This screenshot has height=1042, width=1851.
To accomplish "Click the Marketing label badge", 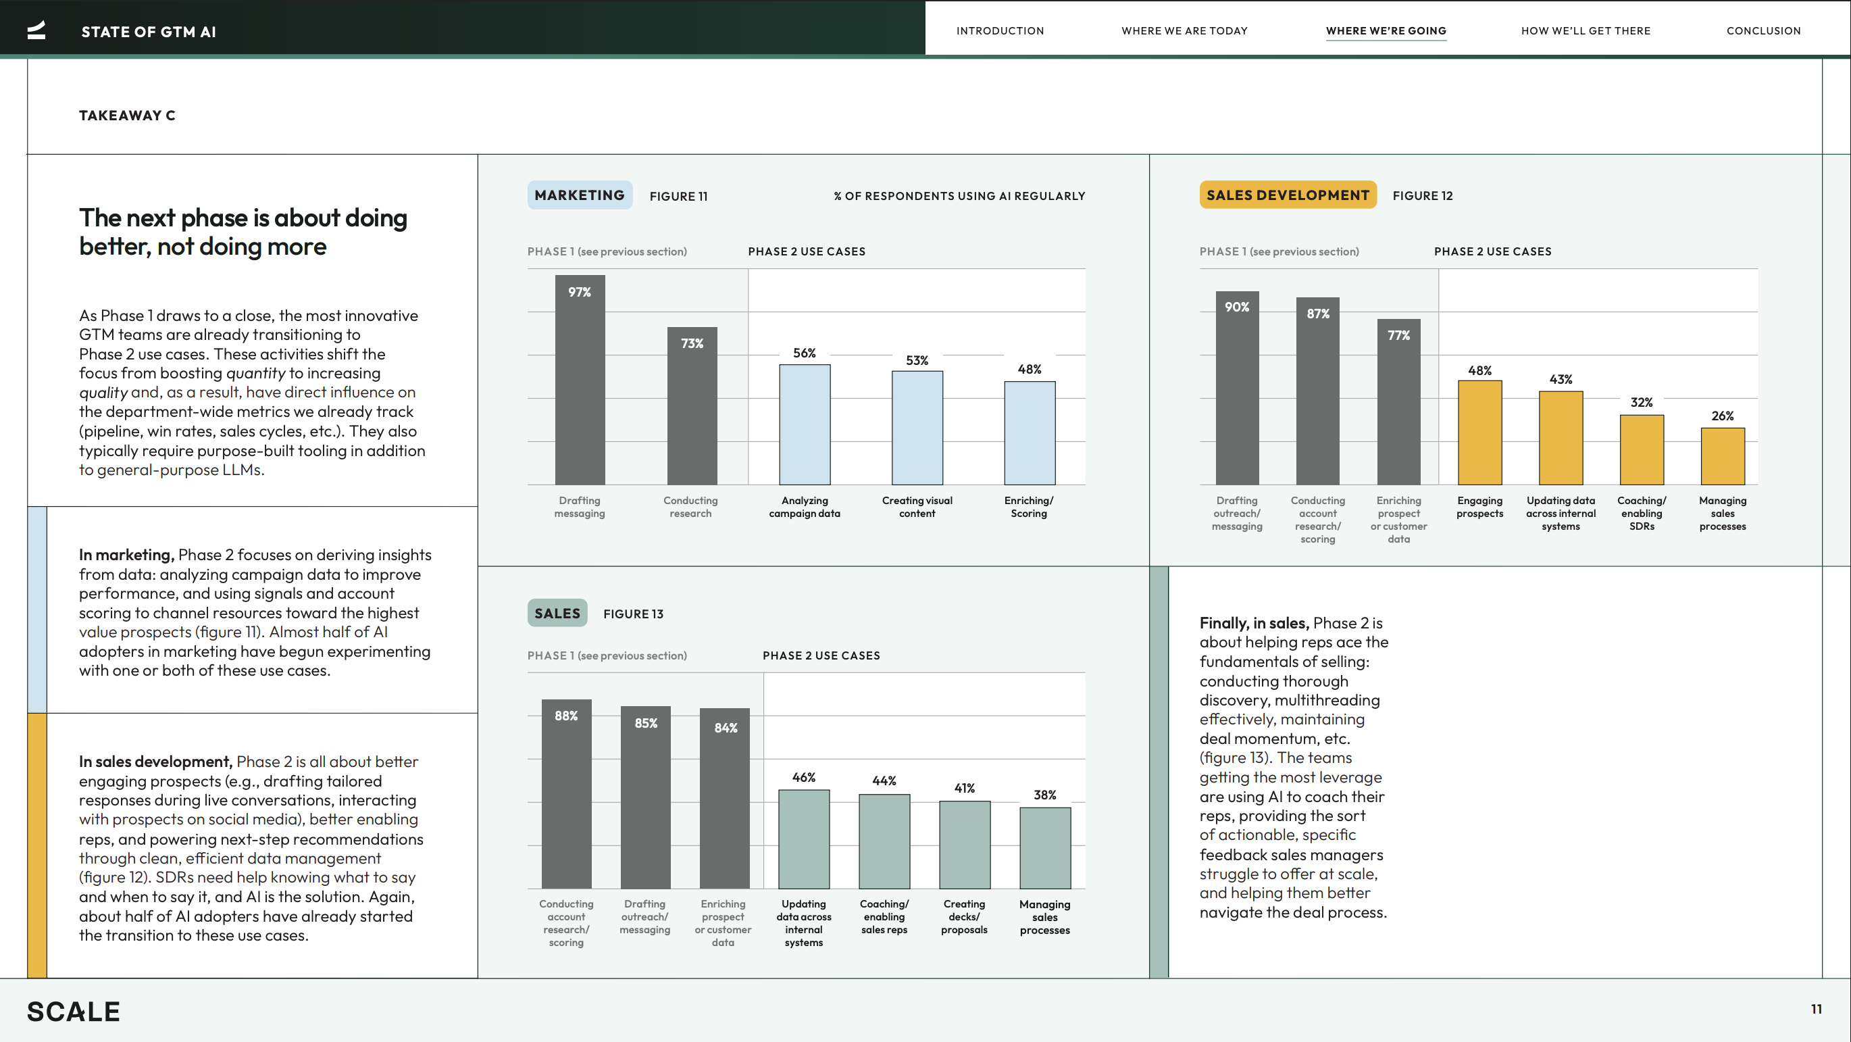I will (579, 195).
